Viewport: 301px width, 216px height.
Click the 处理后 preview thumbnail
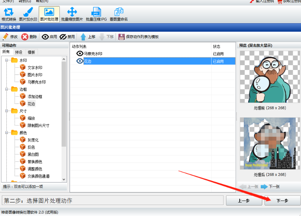point(270,143)
